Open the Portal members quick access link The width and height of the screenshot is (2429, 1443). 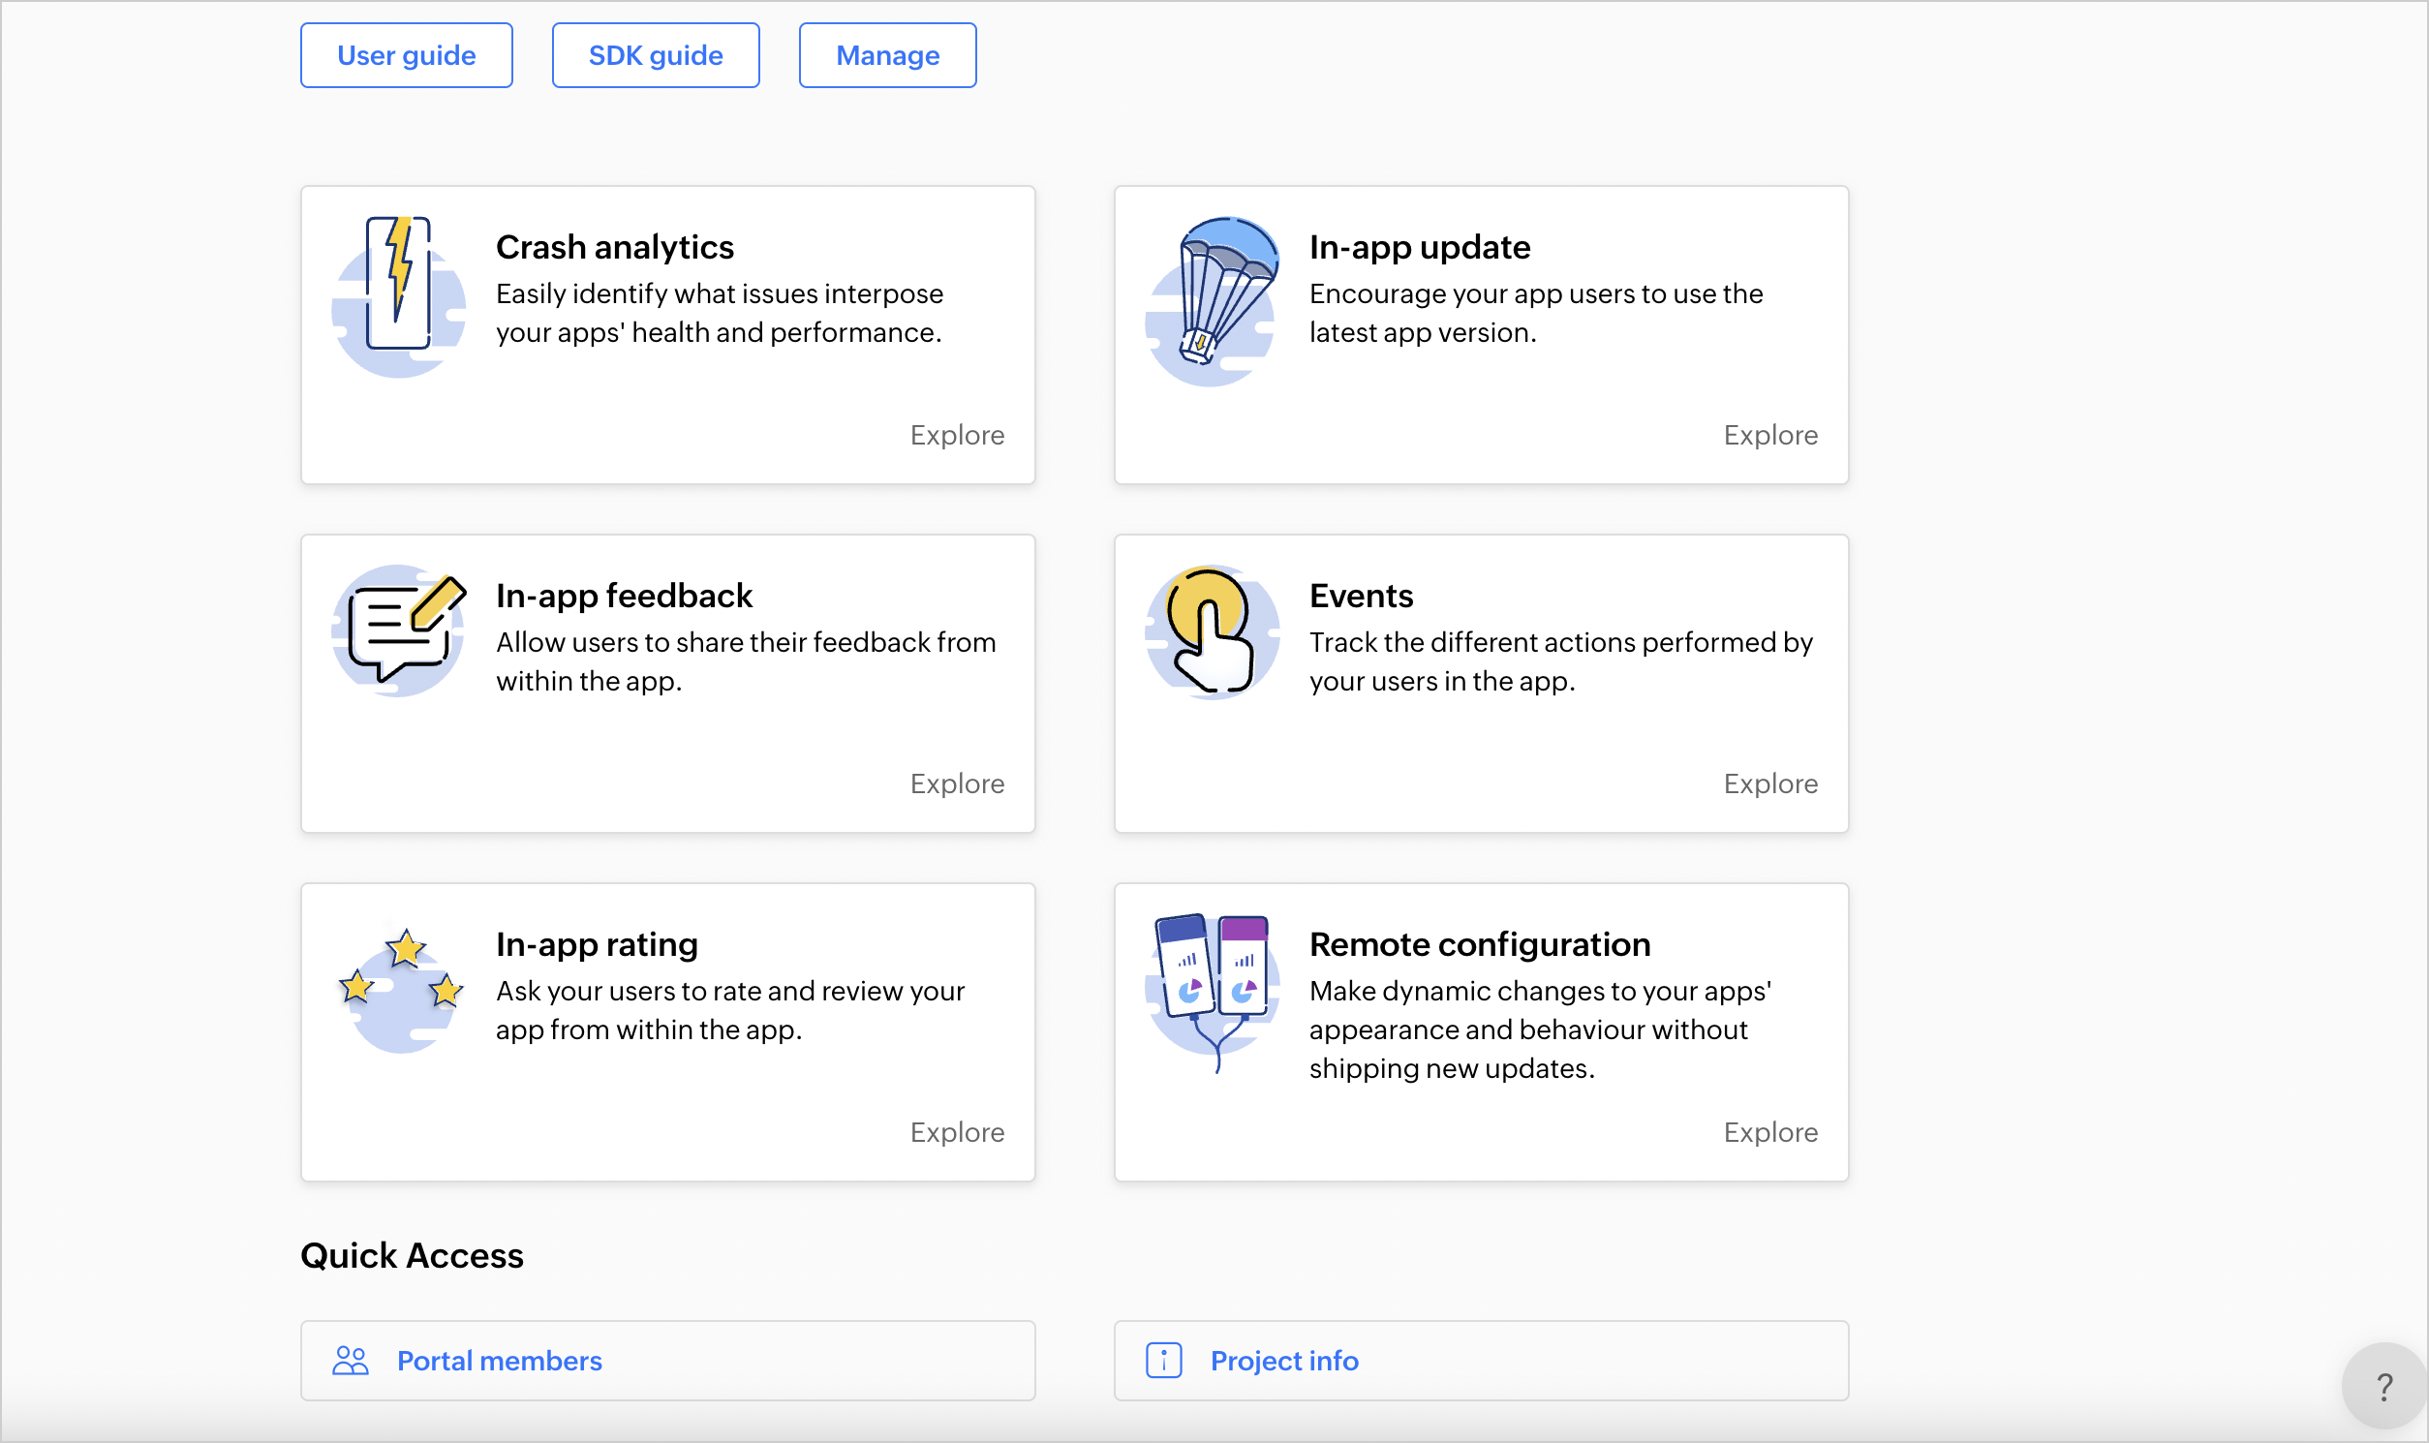point(500,1361)
